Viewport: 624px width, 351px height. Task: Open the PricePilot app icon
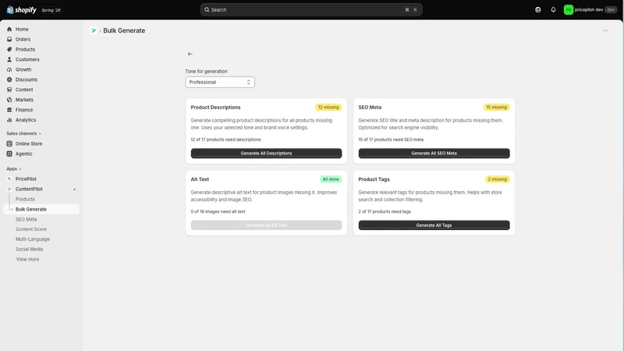click(x=9, y=179)
